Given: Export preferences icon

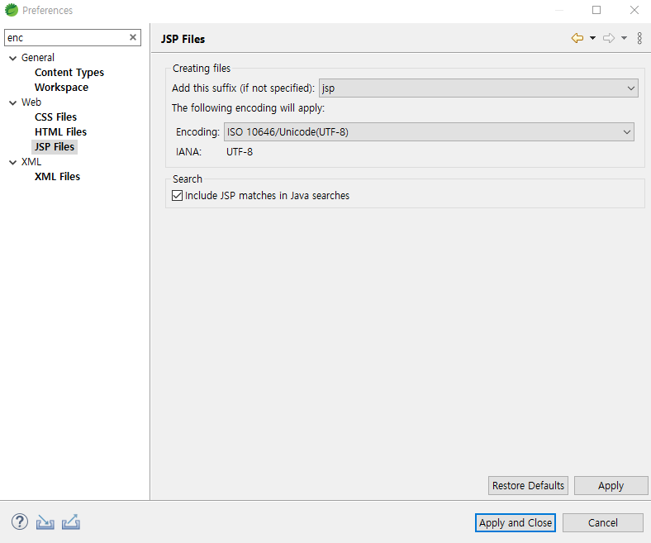Looking at the screenshot, I should 71,522.
